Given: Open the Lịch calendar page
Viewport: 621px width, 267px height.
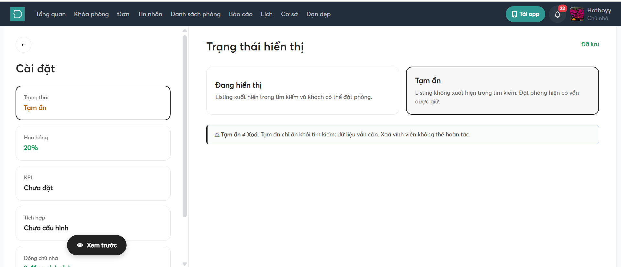Looking at the screenshot, I should [267, 14].
